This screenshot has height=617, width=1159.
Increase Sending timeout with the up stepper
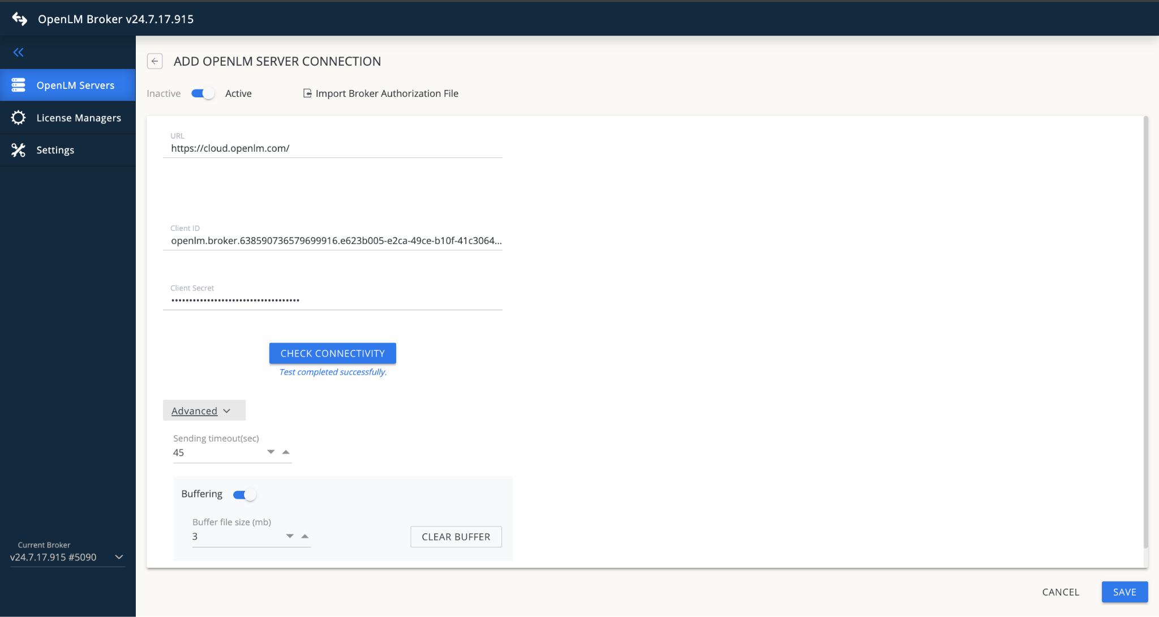(286, 452)
